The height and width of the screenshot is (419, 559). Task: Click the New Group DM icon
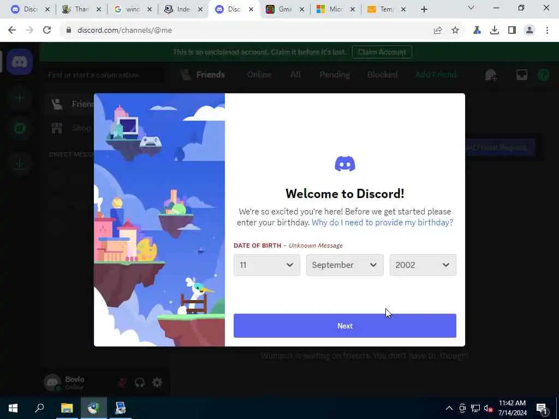click(x=491, y=75)
